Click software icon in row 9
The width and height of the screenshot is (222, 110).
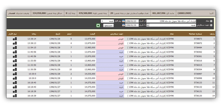(15, 74)
